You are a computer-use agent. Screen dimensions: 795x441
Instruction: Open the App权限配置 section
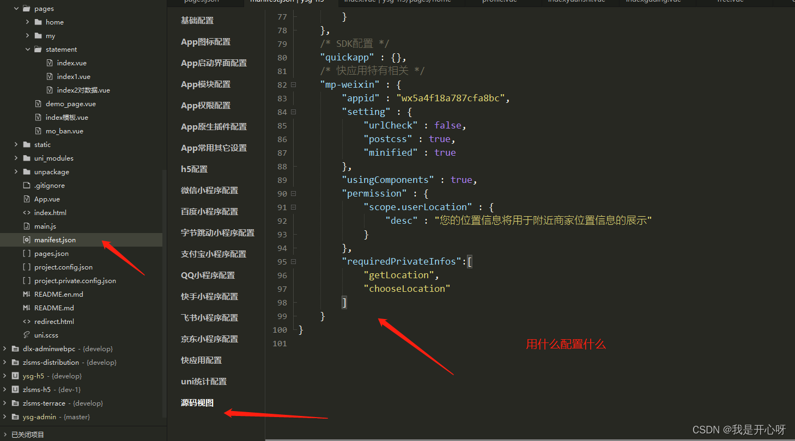pos(205,106)
